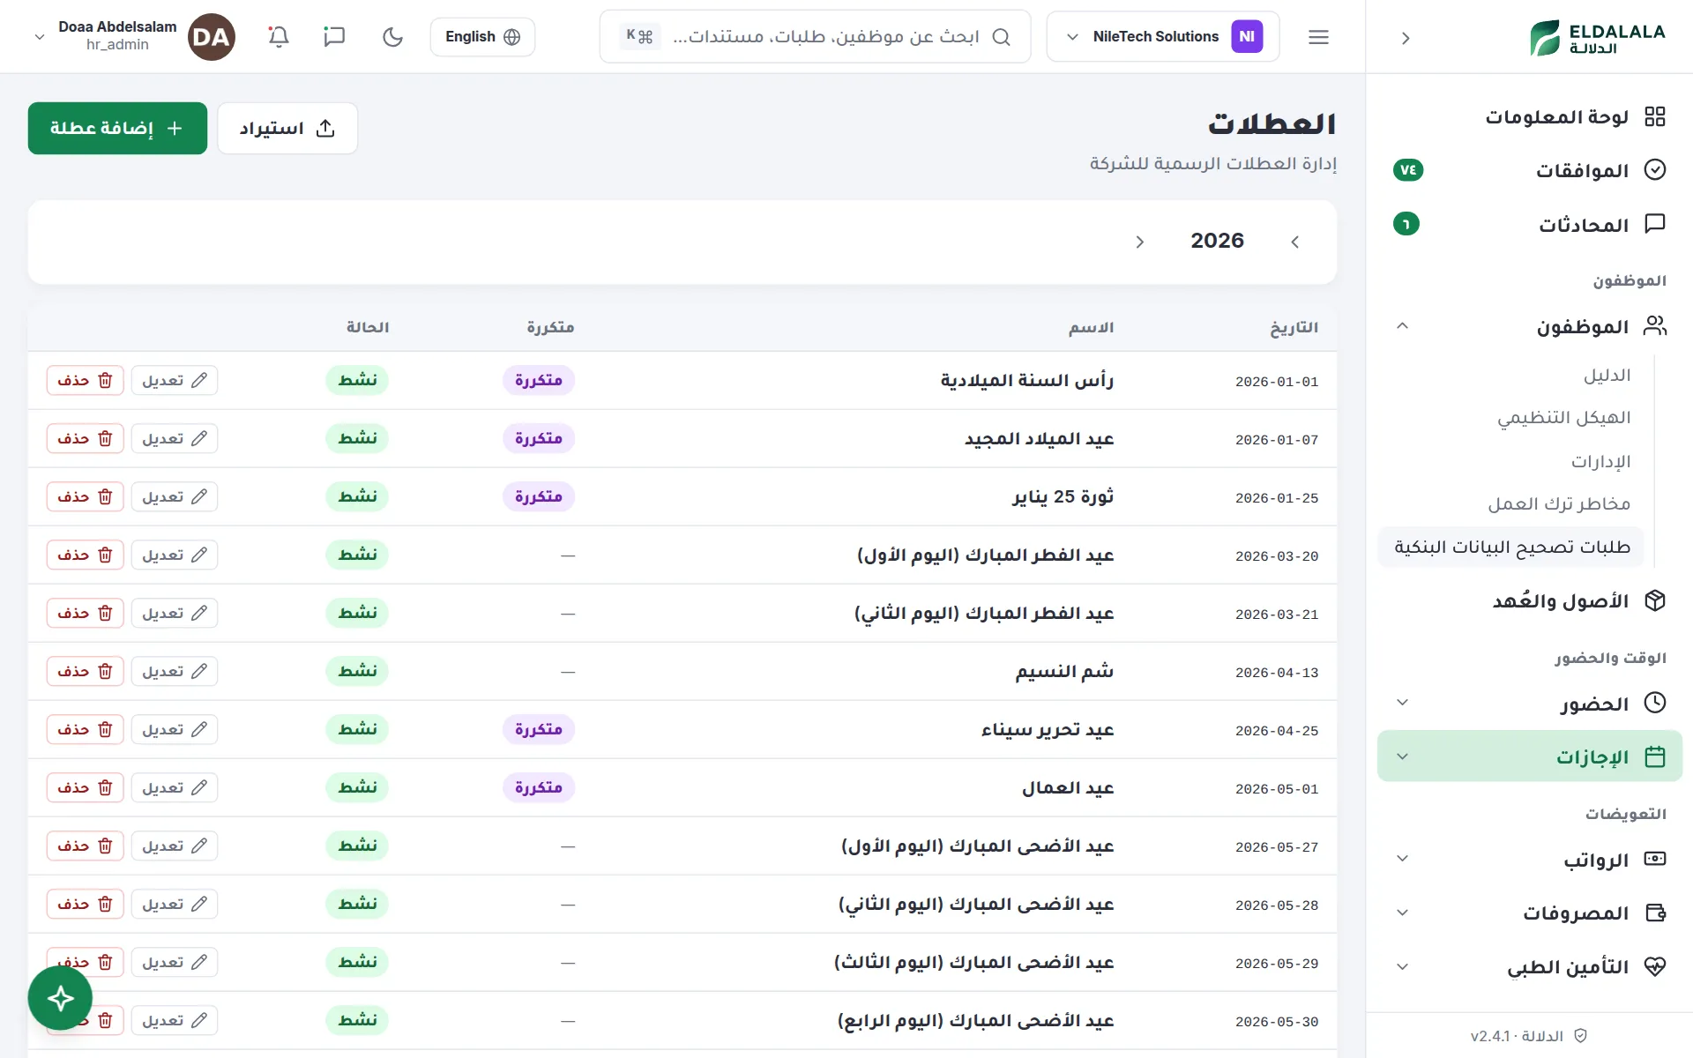Open الموافقات approvals page
Image resolution: width=1693 pixels, height=1058 pixels.
pyautogui.click(x=1530, y=170)
